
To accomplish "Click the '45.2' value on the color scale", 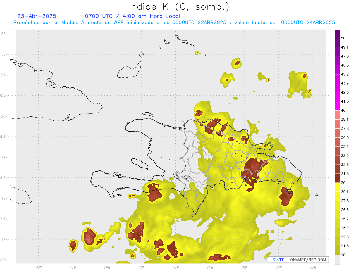I will point(345,74).
